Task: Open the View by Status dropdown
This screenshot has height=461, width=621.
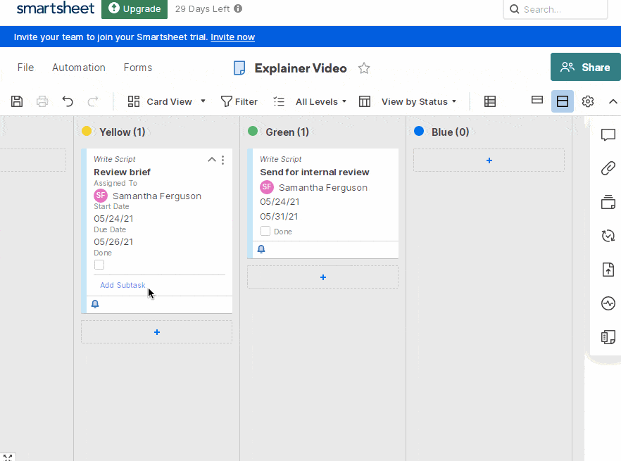Action: [418, 101]
